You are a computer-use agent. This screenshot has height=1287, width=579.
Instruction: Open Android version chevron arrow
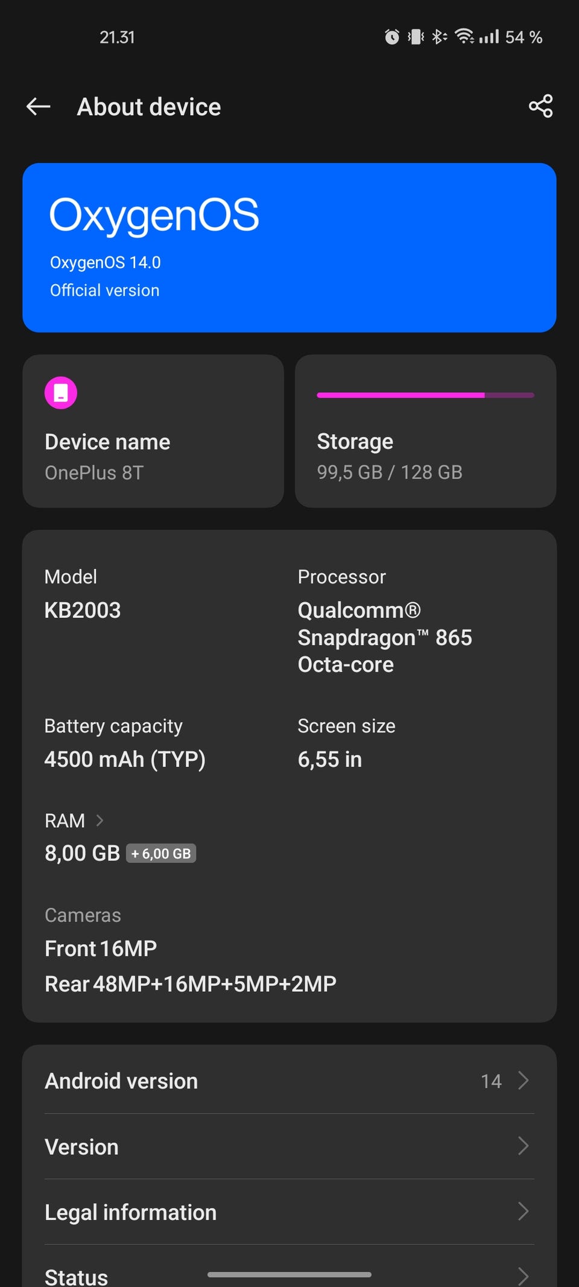point(524,1081)
